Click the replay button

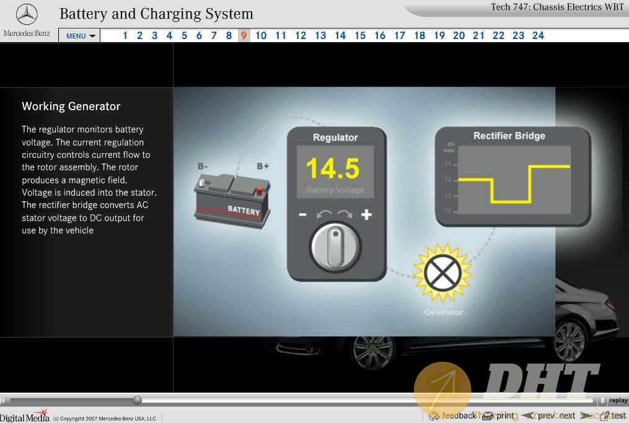(618, 400)
